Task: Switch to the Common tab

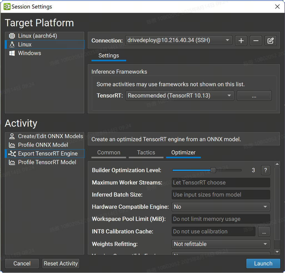Action: (109, 153)
